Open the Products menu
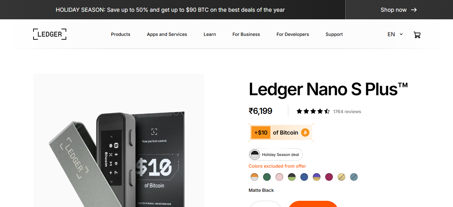The image size is (453, 207). pyautogui.click(x=121, y=34)
